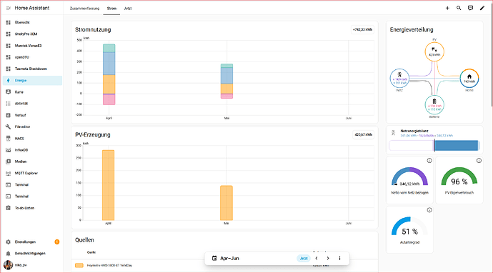The height and width of the screenshot is (273, 493).
Task: Click the Hoymiles orange color swatch in Quellen
Action: [79, 265]
